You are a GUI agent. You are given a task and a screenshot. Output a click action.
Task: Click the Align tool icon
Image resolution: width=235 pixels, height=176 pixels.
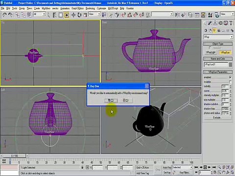click(x=183, y=15)
